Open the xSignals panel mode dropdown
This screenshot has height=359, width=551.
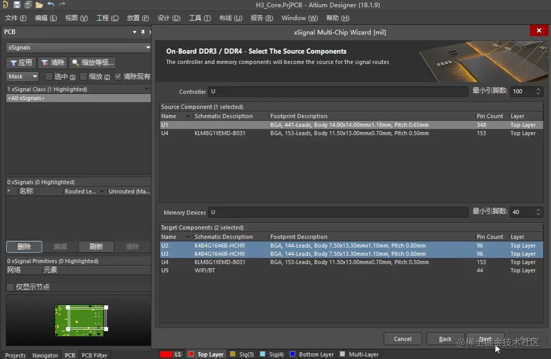click(148, 47)
